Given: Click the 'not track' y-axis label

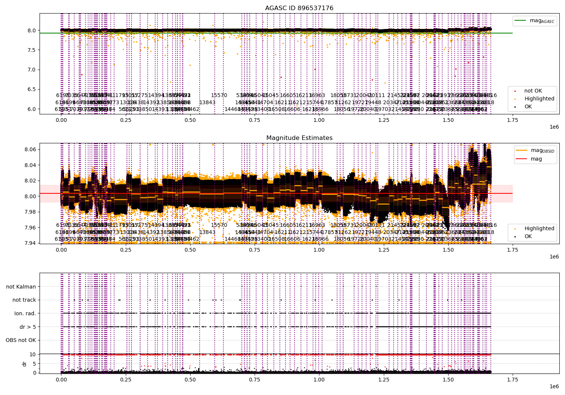Looking at the screenshot, I should [x=24, y=300].
